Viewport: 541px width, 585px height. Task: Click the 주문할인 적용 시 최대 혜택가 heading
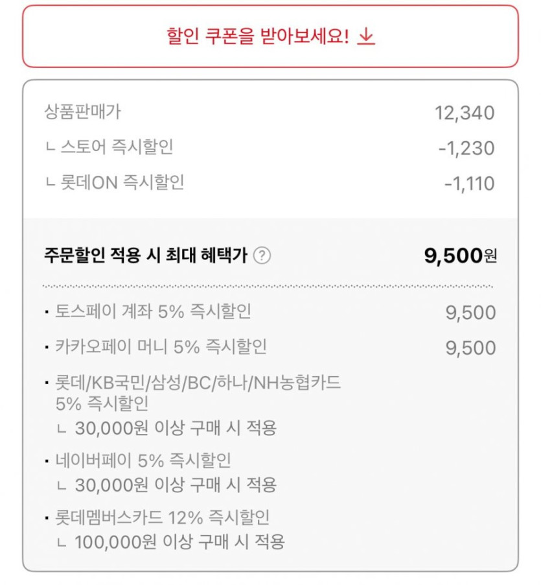point(145,256)
